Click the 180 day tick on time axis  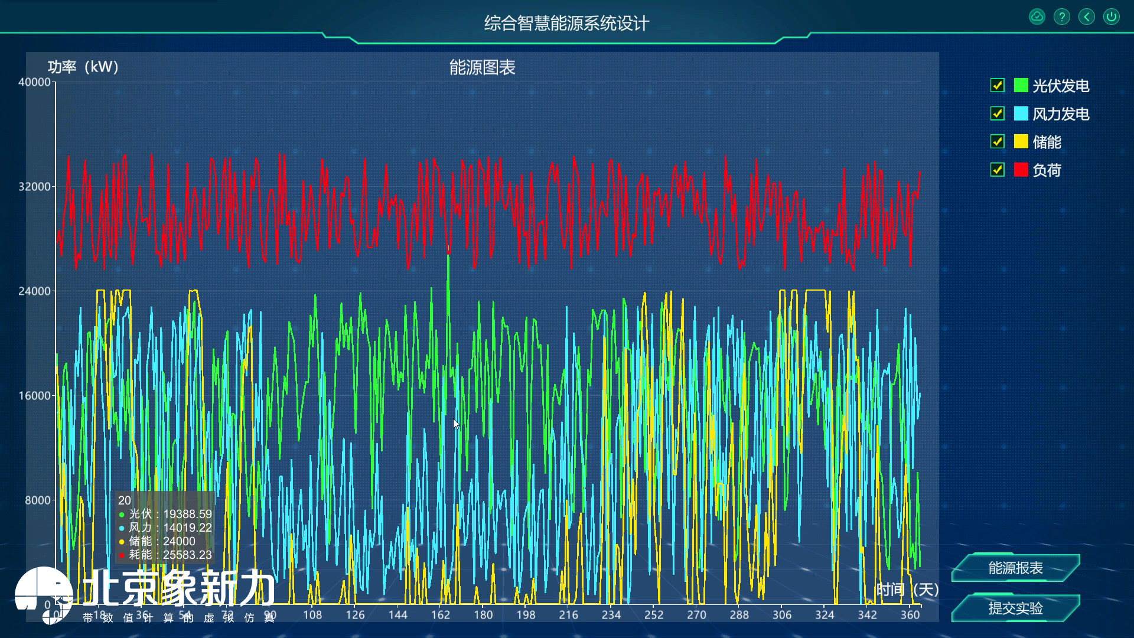[483, 615]
